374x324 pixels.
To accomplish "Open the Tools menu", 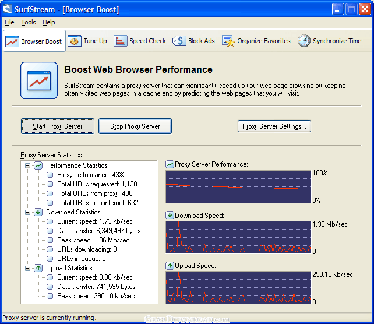I will [x=28, y=22].
